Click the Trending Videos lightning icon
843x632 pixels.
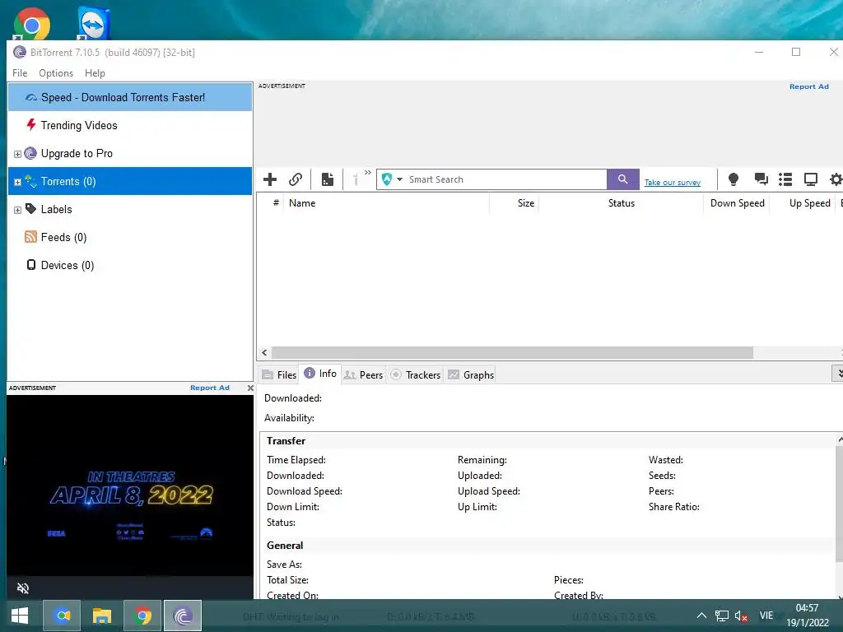point(31,125)
